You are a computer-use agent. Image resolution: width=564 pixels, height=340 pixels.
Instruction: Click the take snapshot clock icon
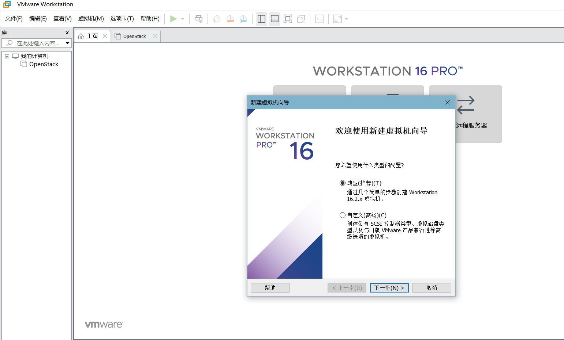pyautogui.click(x=217, y=19)
